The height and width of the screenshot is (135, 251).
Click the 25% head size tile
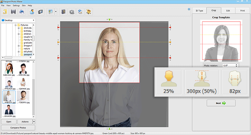point(169,82)
